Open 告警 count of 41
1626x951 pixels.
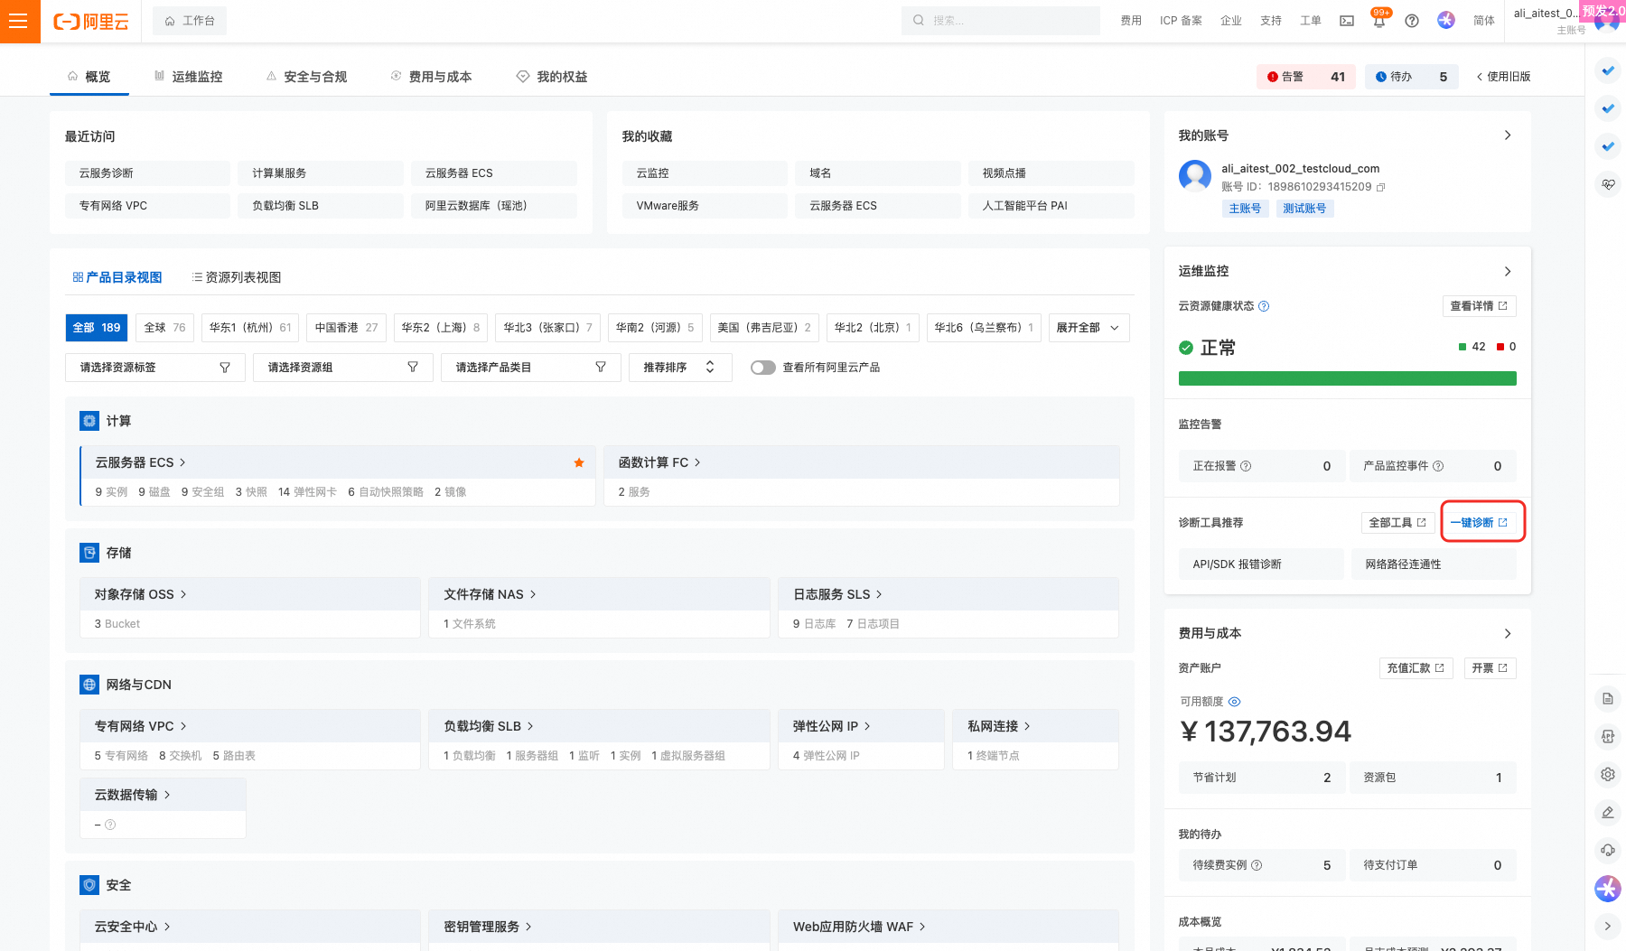1306,77
